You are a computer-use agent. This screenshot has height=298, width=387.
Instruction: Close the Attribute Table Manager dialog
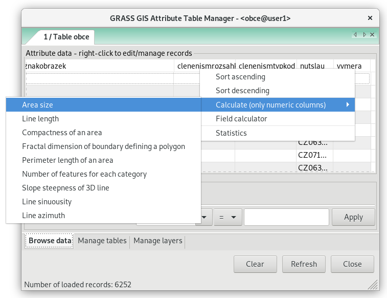coord(352,264)
